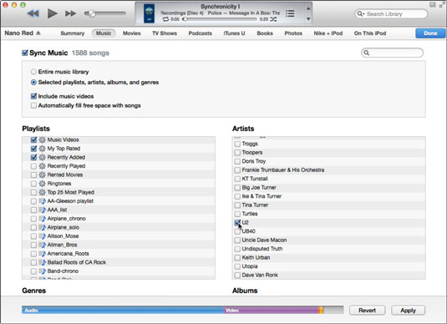Check the KT Tunstall artist checkbox
The width and height of the screenshot is (447, 324).
pyautogui.click(x=237, y=179)
